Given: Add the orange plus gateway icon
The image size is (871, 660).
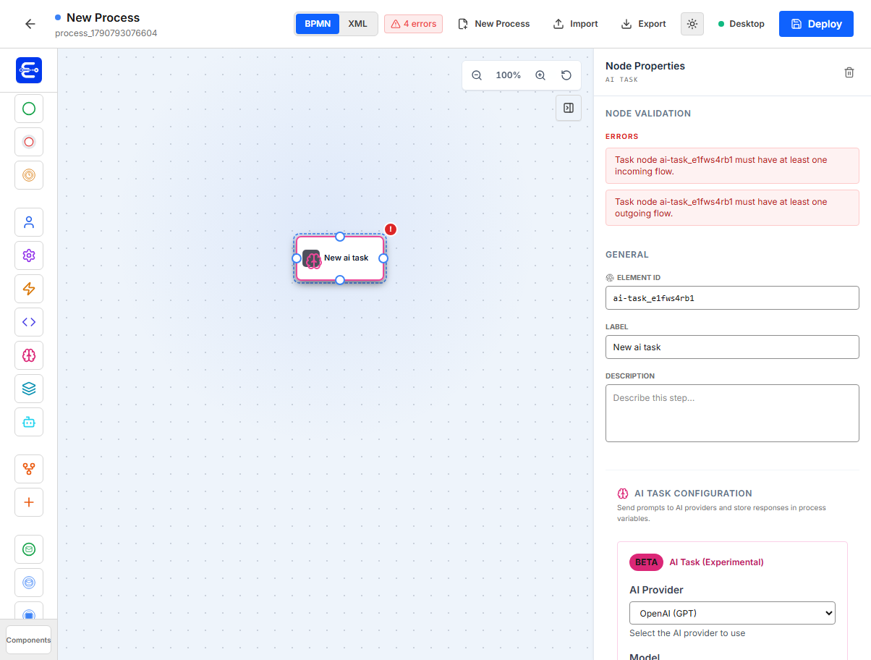Looking at the screenshot, I should click(x=29, y=502).
